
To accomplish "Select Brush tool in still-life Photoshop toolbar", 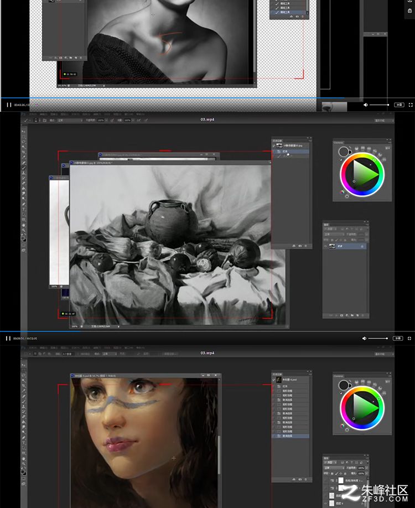I will coord(23,168).
